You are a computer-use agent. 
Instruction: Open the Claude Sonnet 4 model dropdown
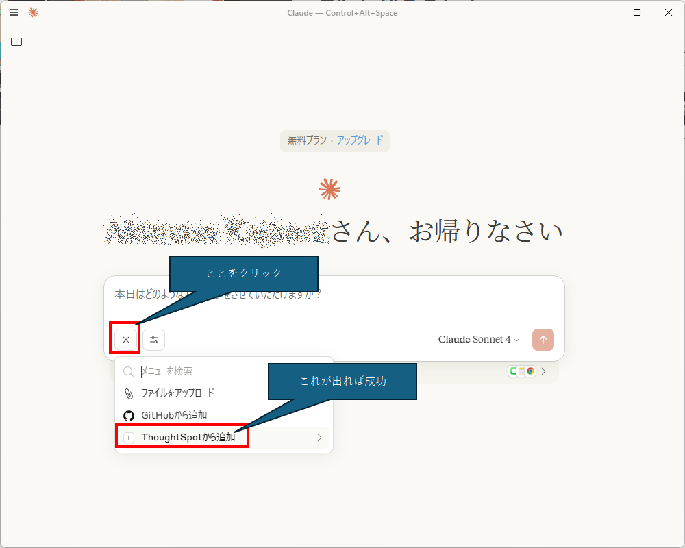coord(478,340)
